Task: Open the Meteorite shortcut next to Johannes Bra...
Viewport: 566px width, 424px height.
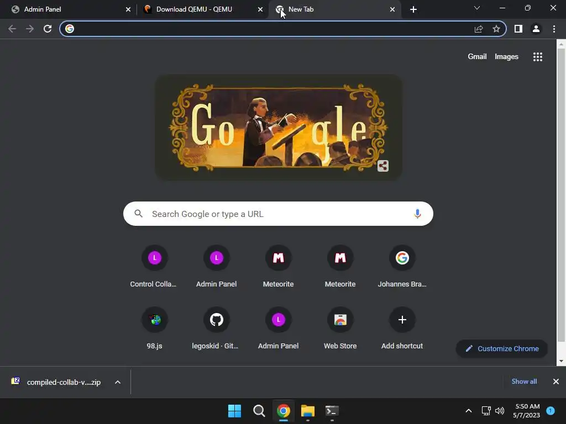Action: click(x=340, y=267)
